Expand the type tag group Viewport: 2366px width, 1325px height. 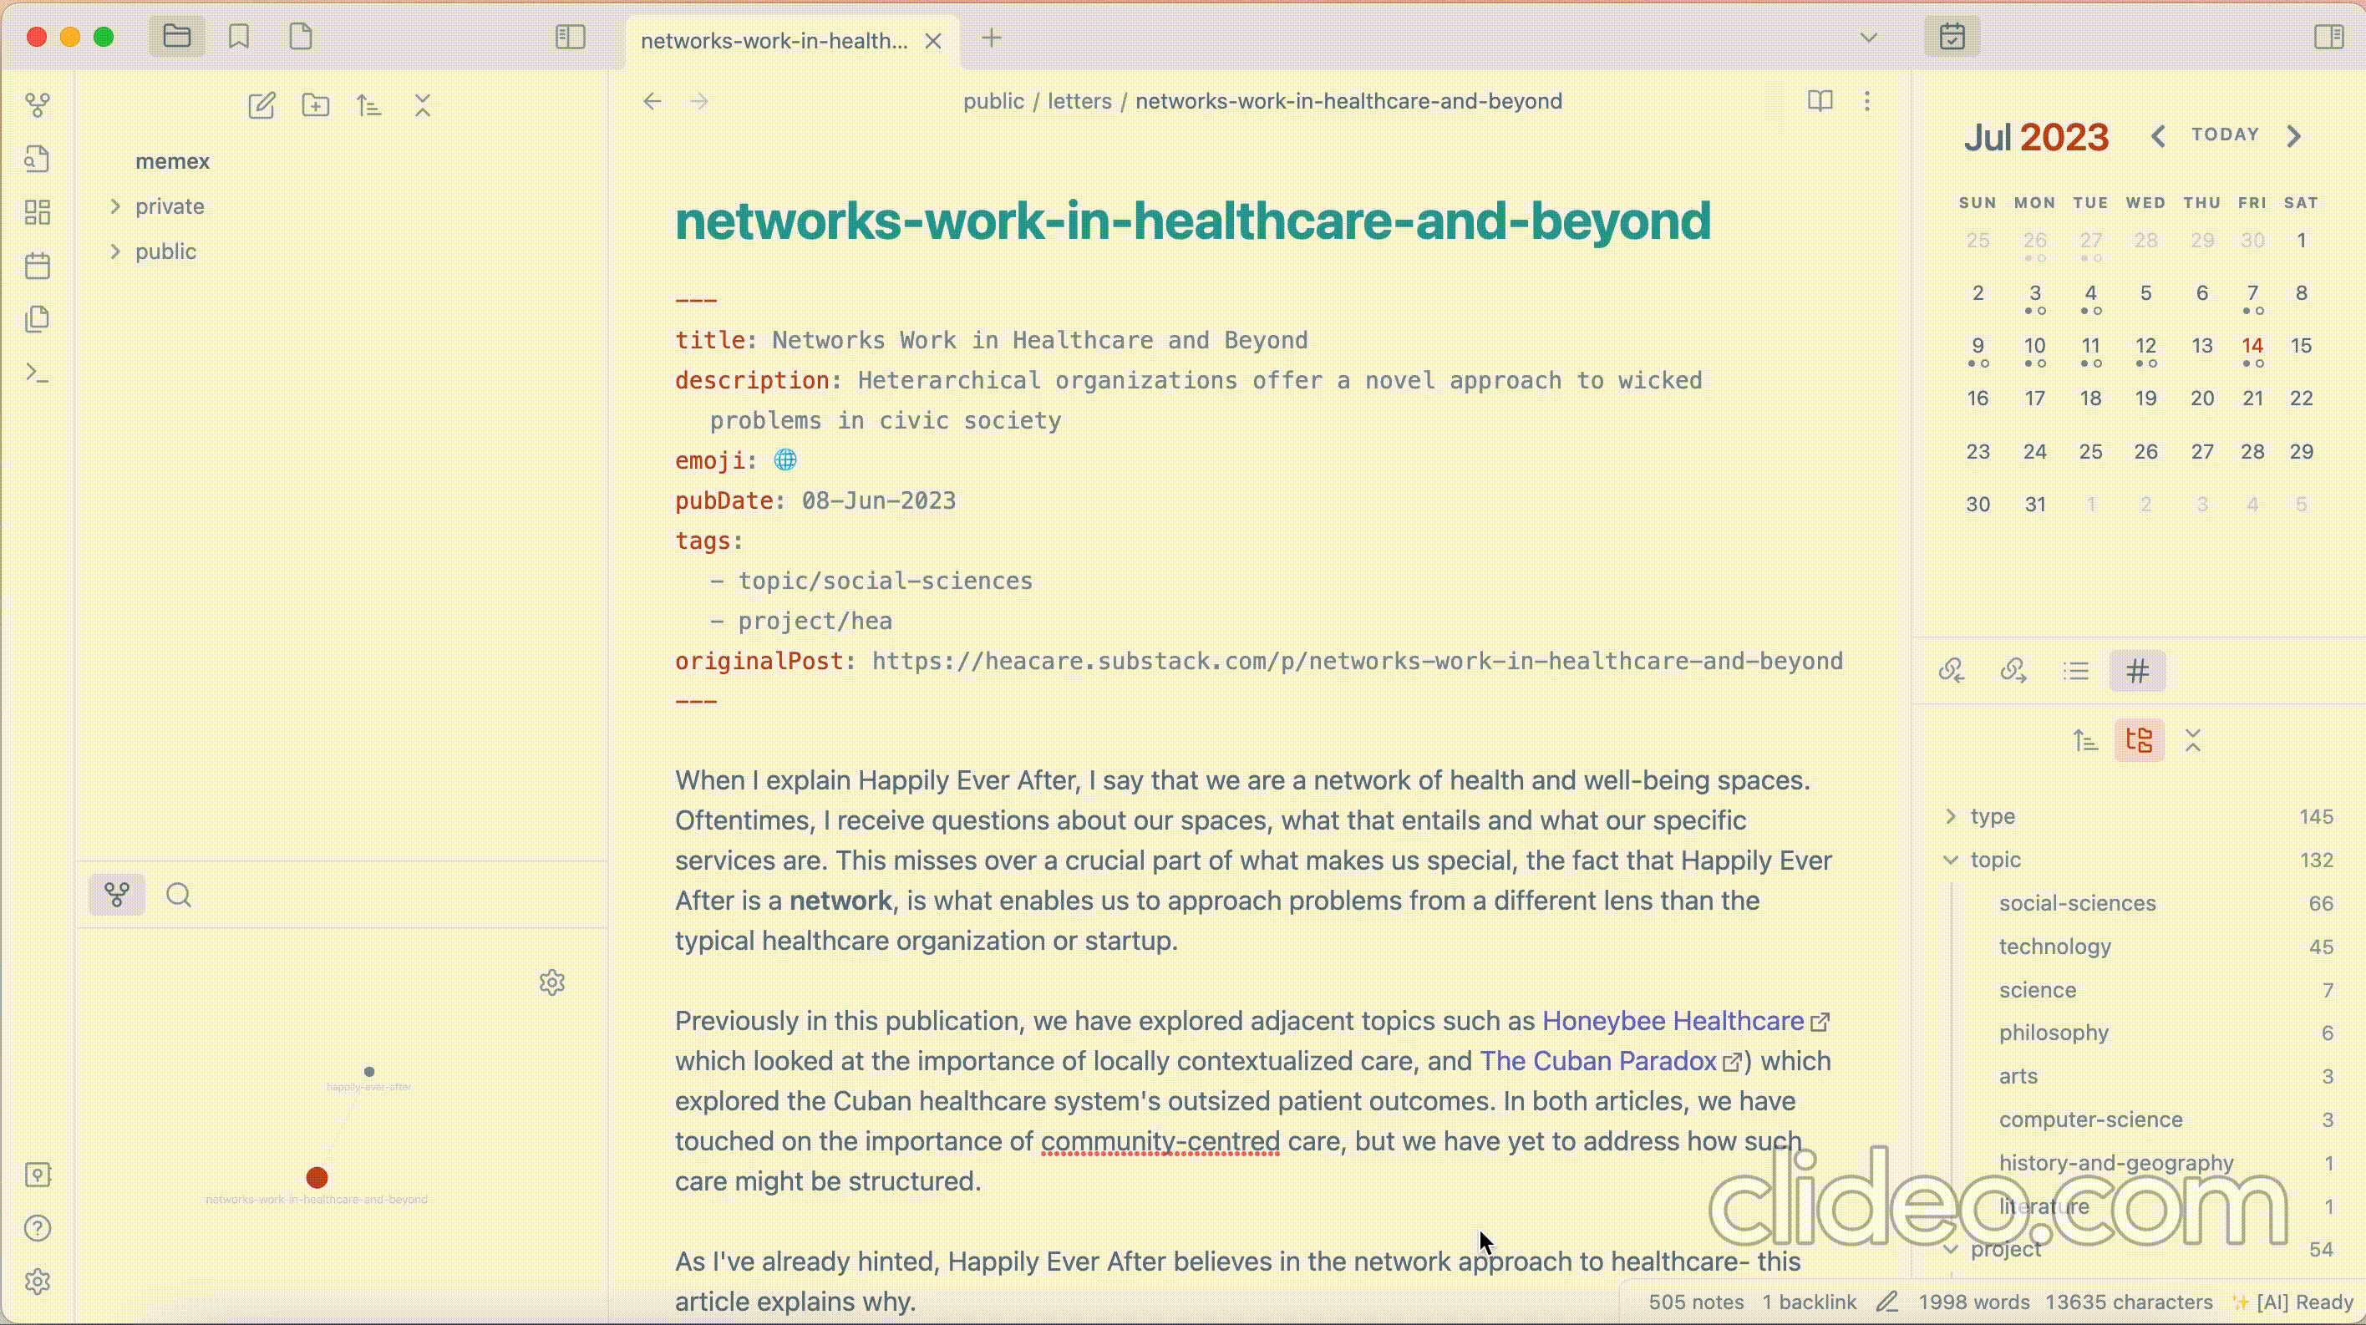1951,816
